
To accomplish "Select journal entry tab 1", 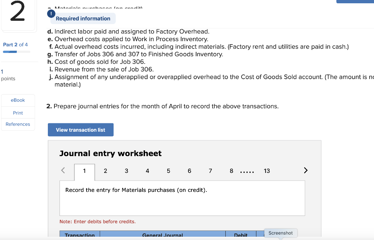I will tap(84, 171).
